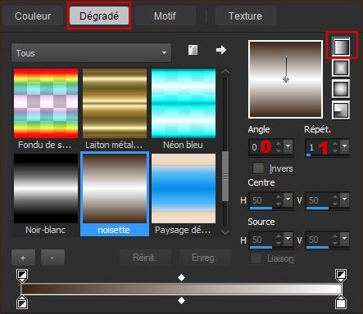363x314 pixels.
Task: Select the Fondu de s... gradient thumbnail
Action: 46,104
